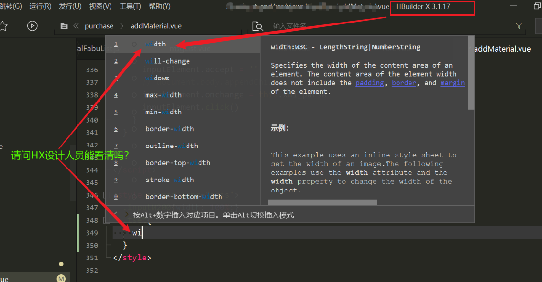
Task: Select the border-width completion suggestion
Action: (183, 129)
